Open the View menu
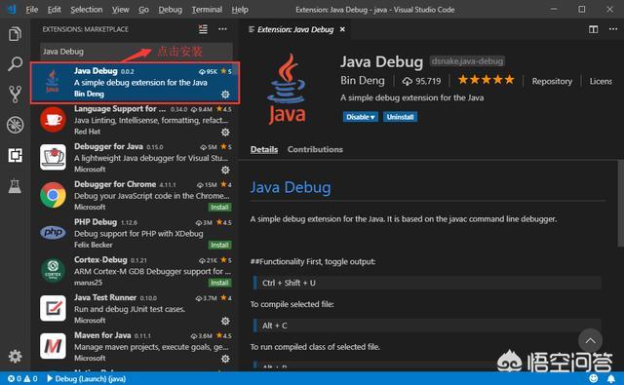 (x=120, y=10)
